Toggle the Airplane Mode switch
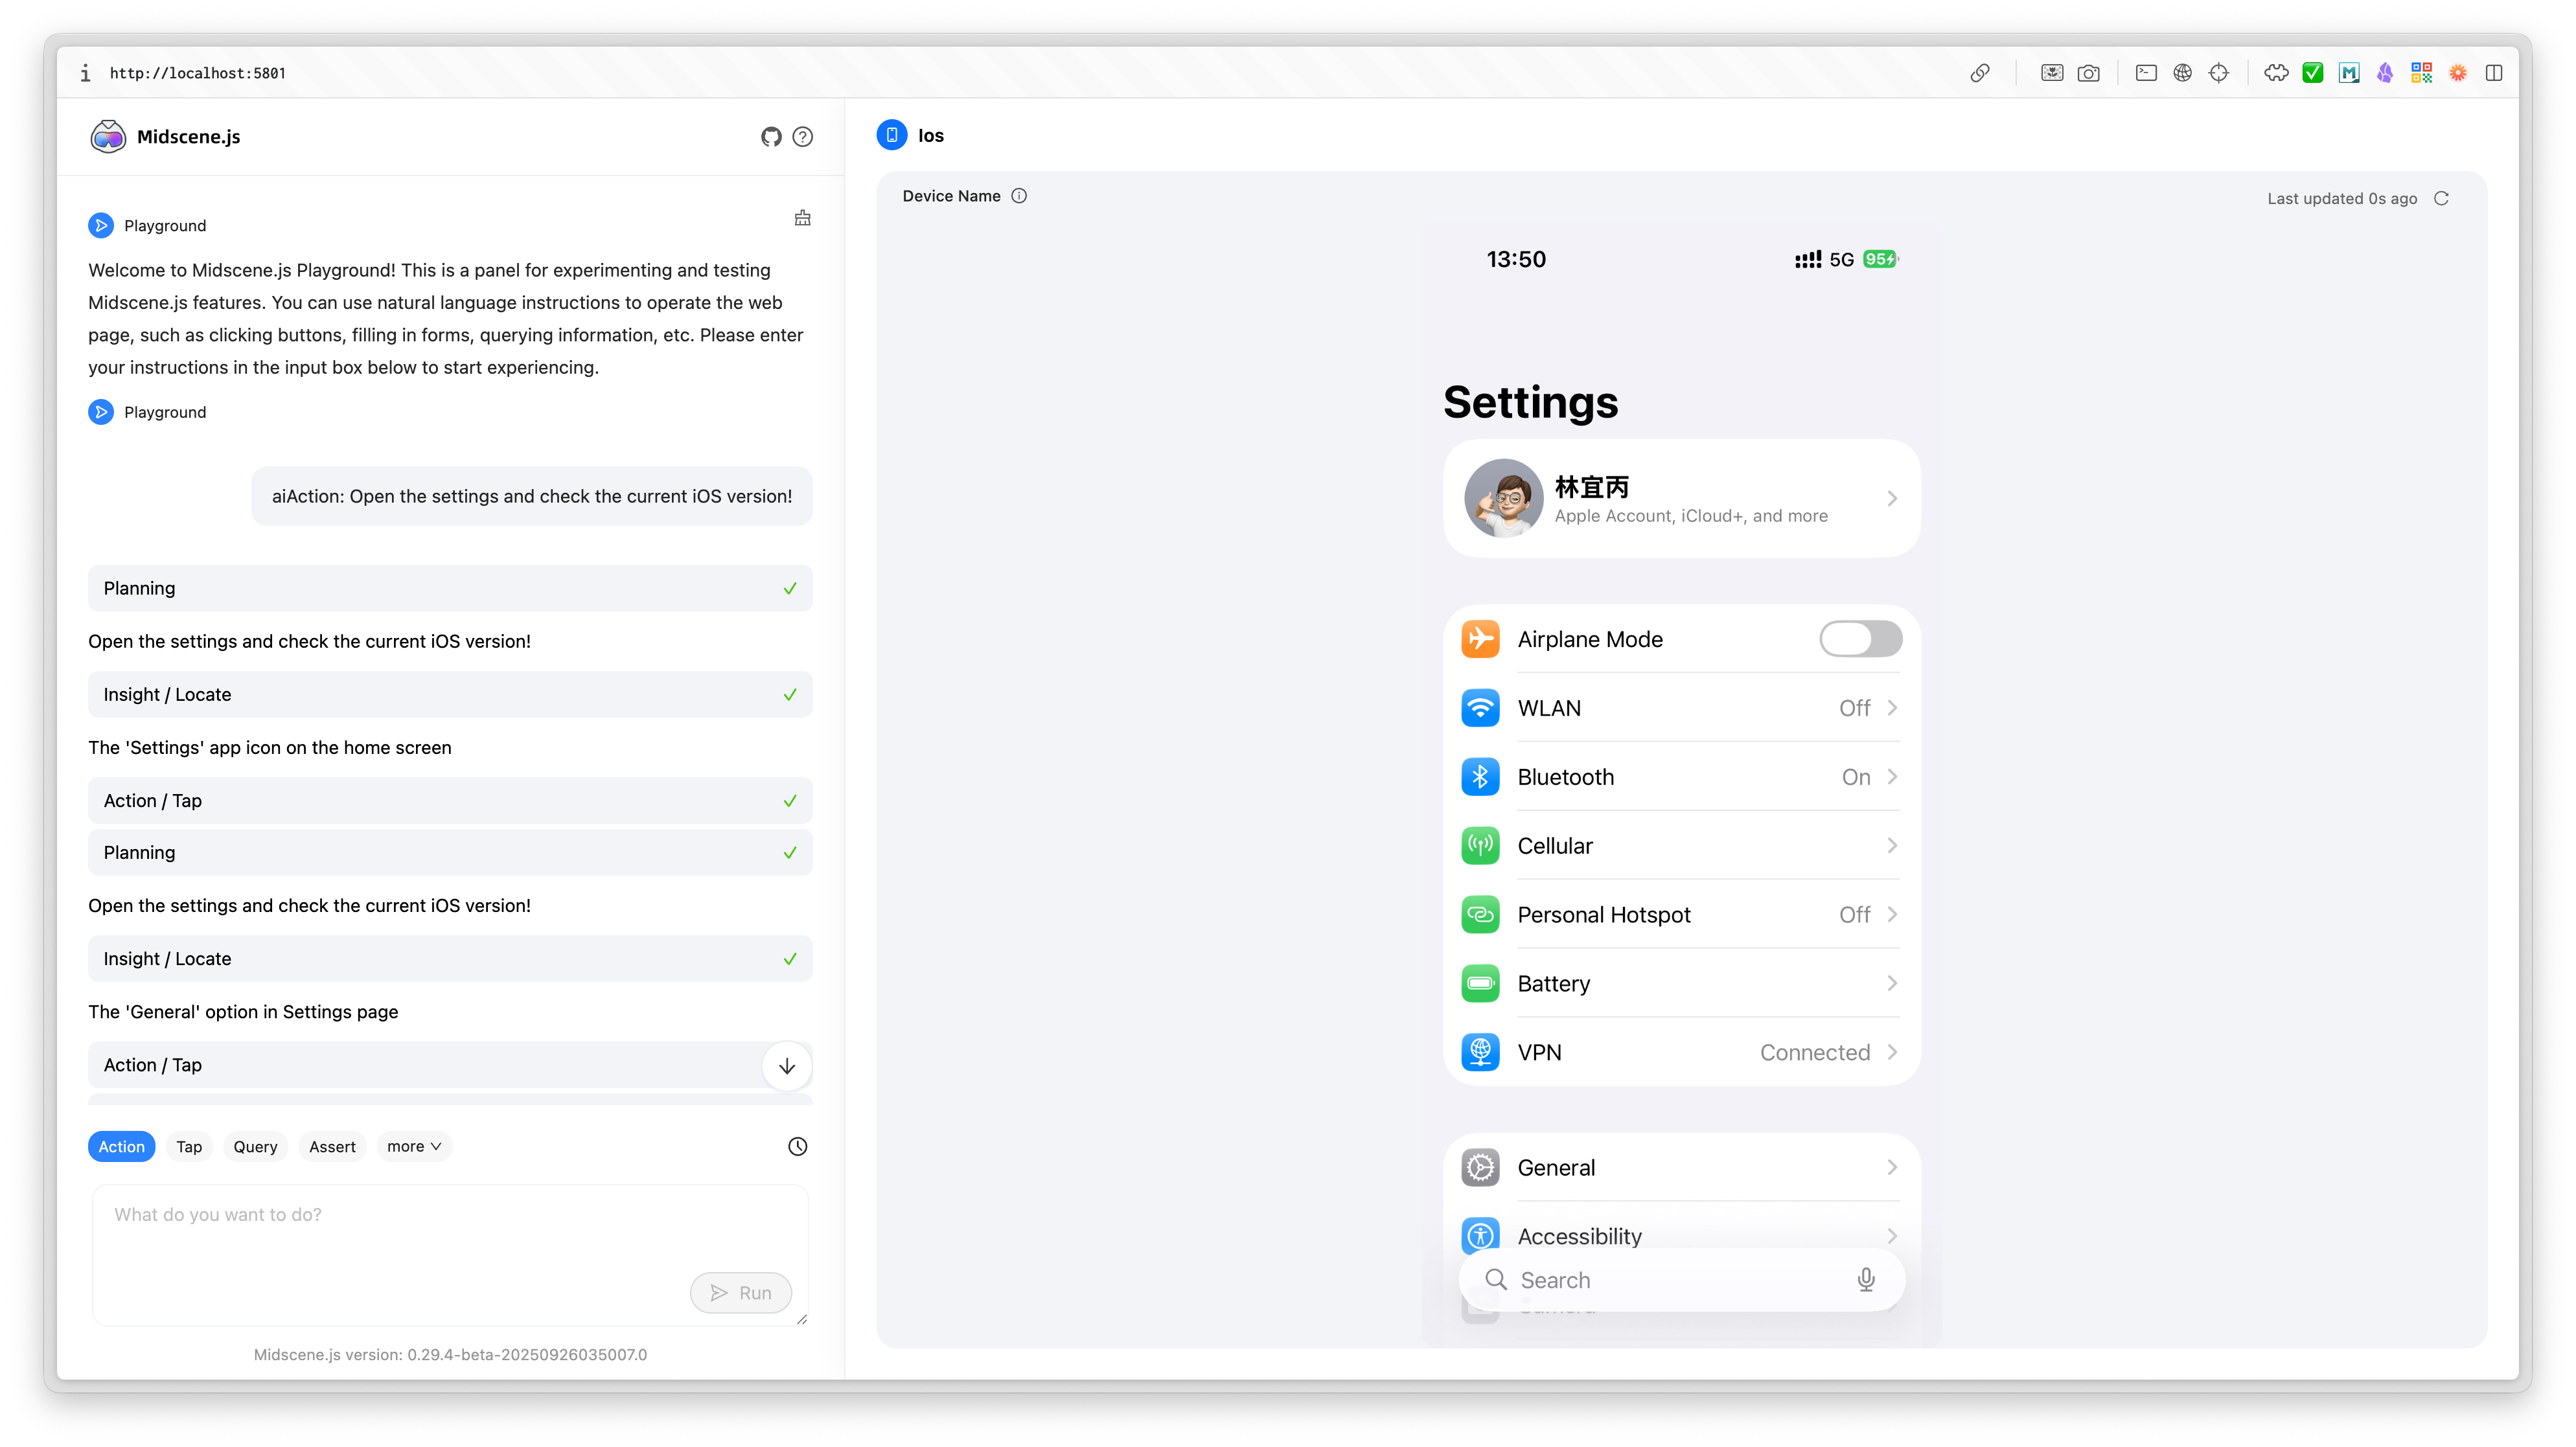The height and width of the screenshot is (1447, 2576). coord(1860,639)
